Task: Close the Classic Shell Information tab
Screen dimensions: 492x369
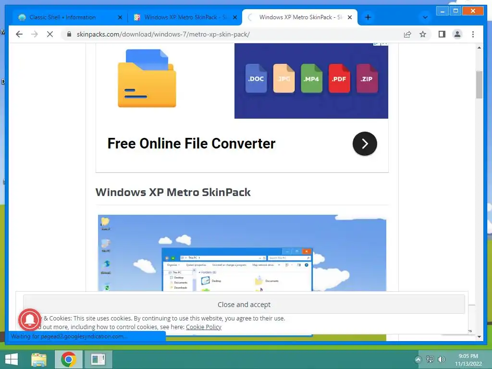Action: [120, 18]
